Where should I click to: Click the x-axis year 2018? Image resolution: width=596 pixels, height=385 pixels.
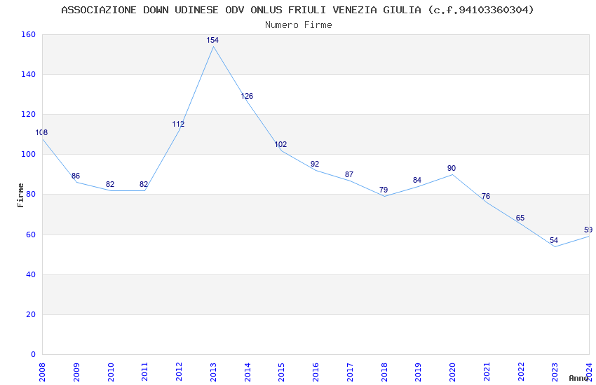[x=384, y=372]
